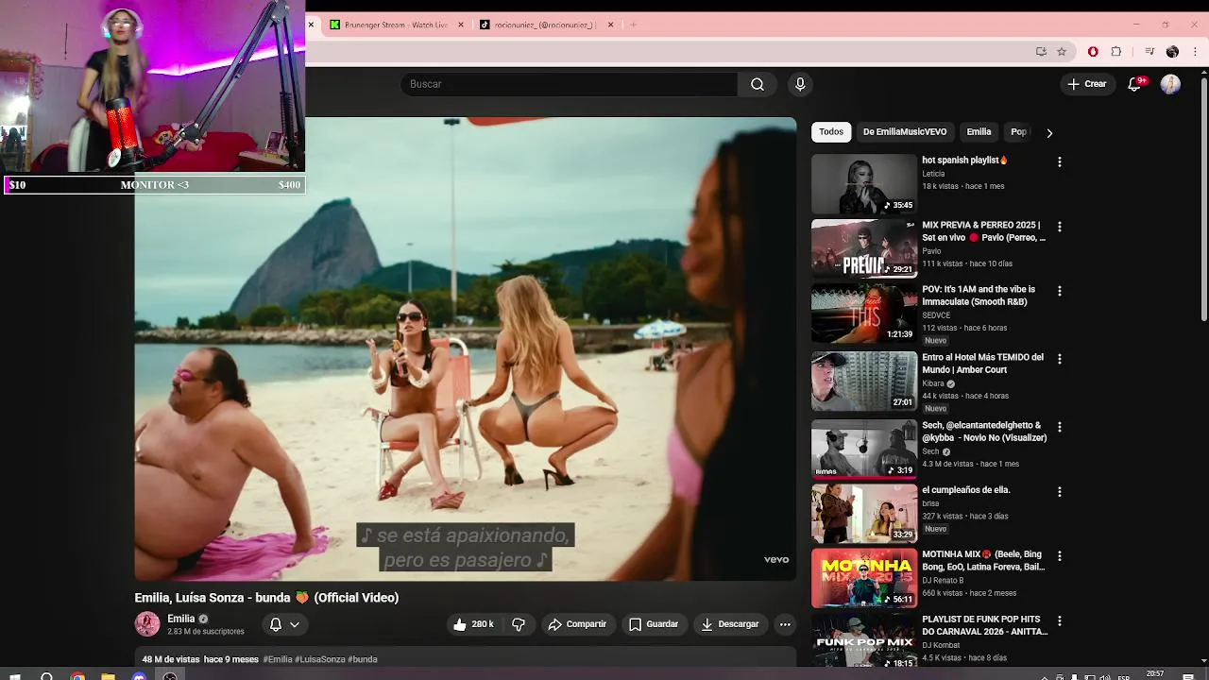Show more filter chips with right arrow
Image resolution: width=1209 pixels, height=680 pixels.
click(x=1049, y=133)
